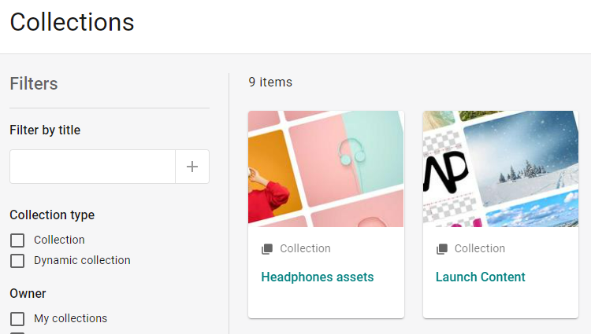Click the Headphones assets cover thumbnail
The width and height of the screenshot is (591, 334).
[x=325, y=169]
